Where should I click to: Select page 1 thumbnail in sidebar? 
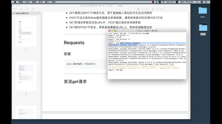26,31
